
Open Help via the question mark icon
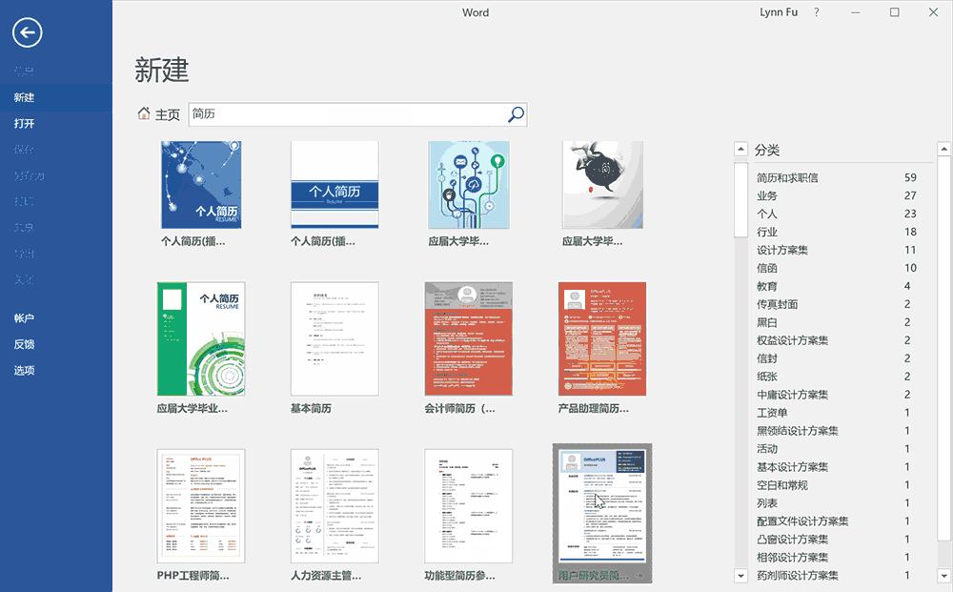[x=817, y=12]
